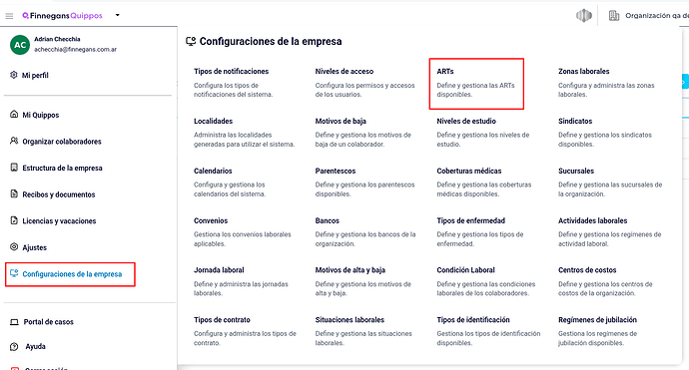Image resolution: width=689 pixels, height=370 pixels.
Task: Click the Estructura de la empresa icon
Action: click(14, 168)
